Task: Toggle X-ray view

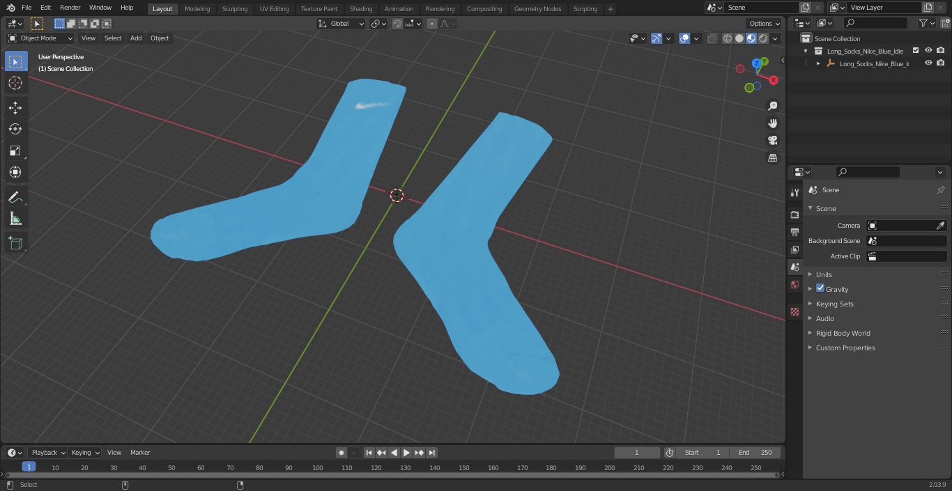Action: tap(712, 38)
